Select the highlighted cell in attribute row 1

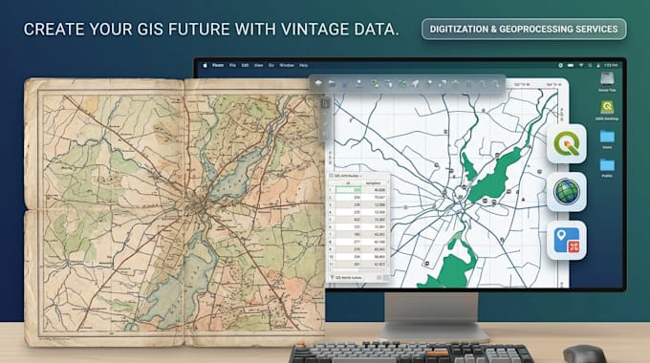coord(348,190)
